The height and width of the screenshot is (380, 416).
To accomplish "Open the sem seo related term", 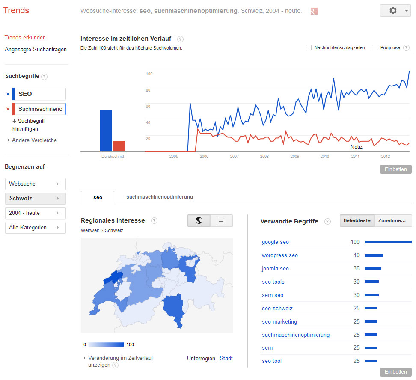I will (273, 295).
